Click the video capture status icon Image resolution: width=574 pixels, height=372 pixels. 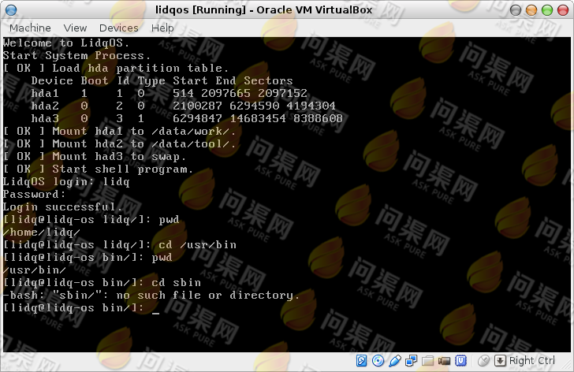444,361
